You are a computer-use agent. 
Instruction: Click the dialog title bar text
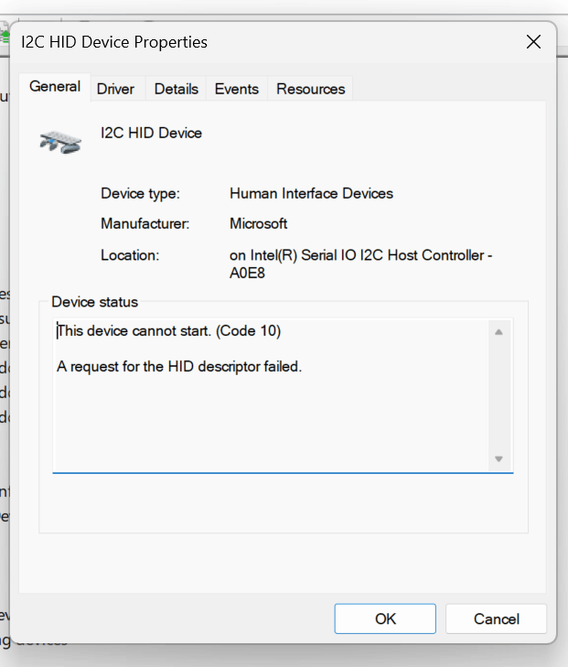114,42
